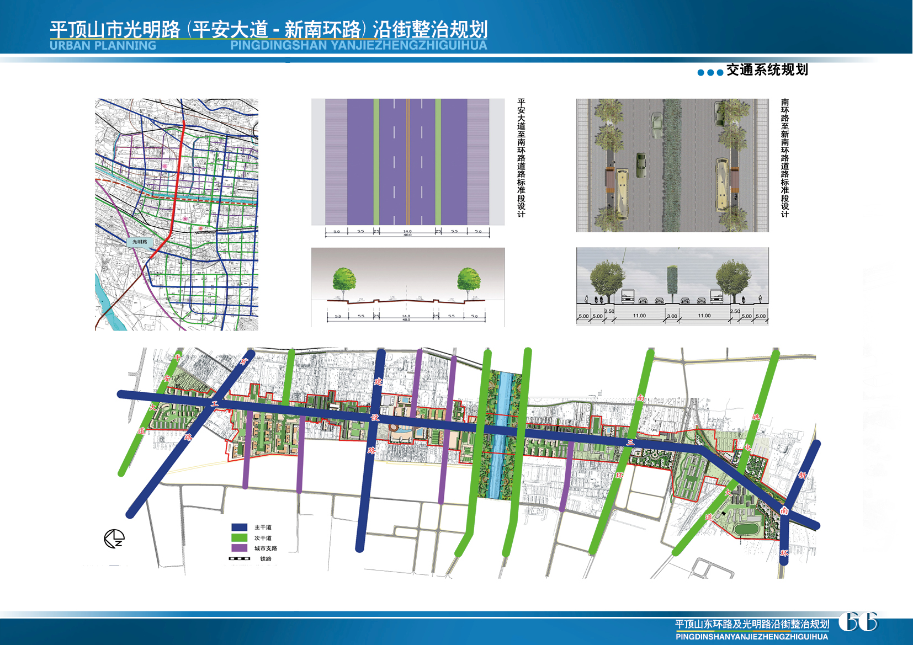Click the north arrow compass symbol
Image resolution: width=913 pixels, height=645 pixels.
coord(114,539)
